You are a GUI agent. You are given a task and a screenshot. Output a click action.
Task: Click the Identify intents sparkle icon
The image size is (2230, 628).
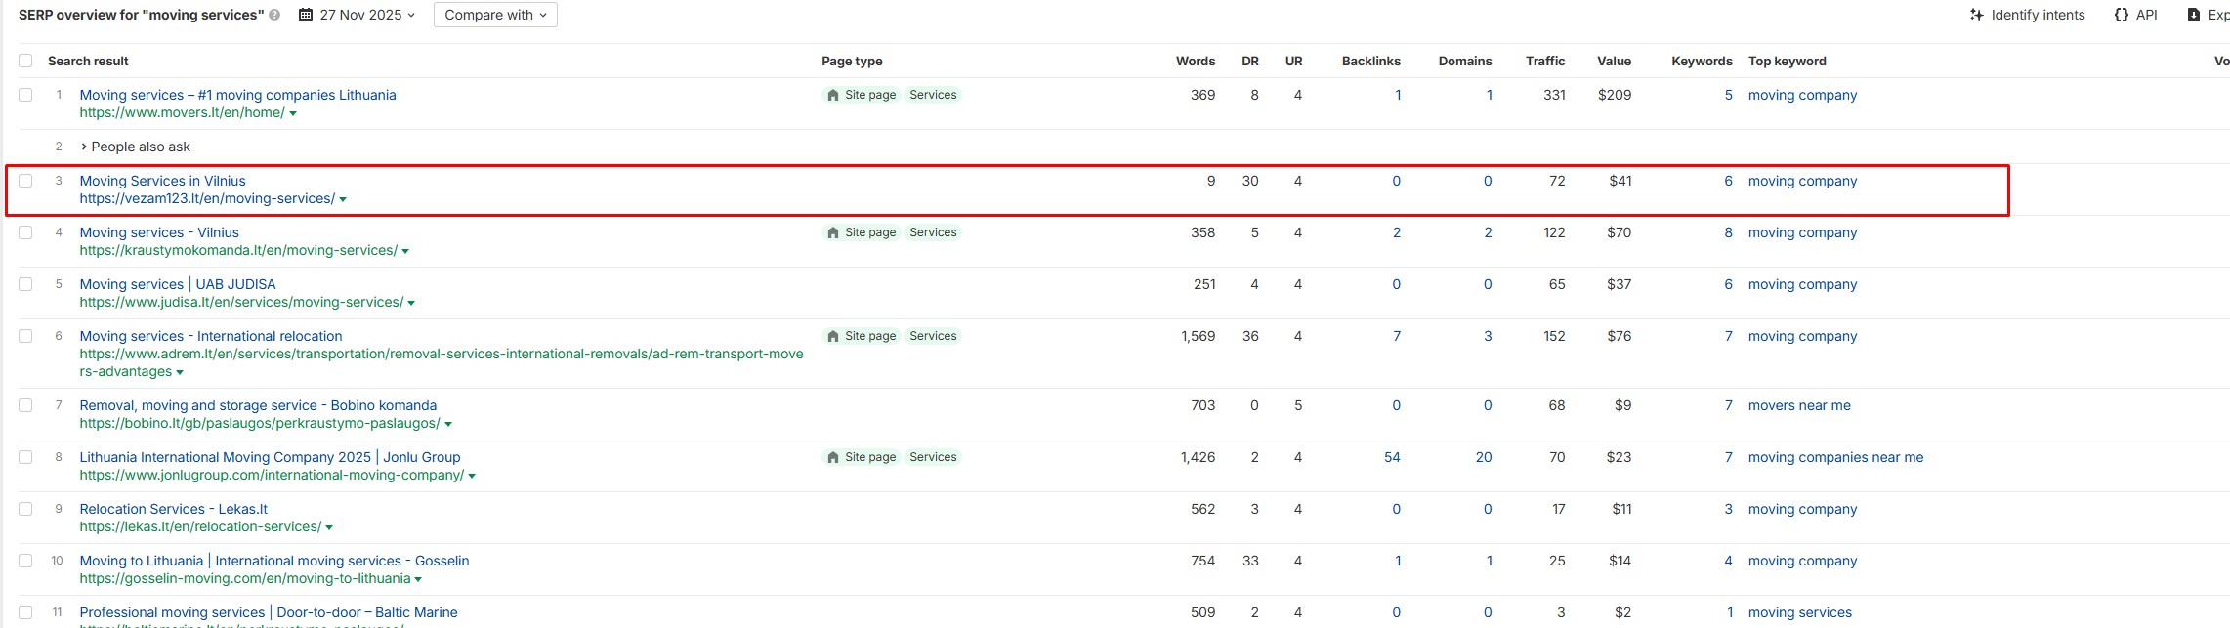[1976, 15]
